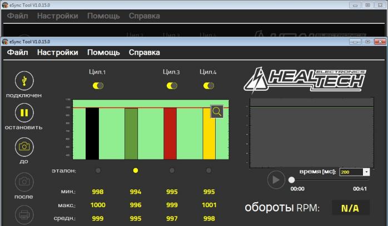Click the Цил.4 column label
This screenshot has width=388, height=226.
click(208, 72)
